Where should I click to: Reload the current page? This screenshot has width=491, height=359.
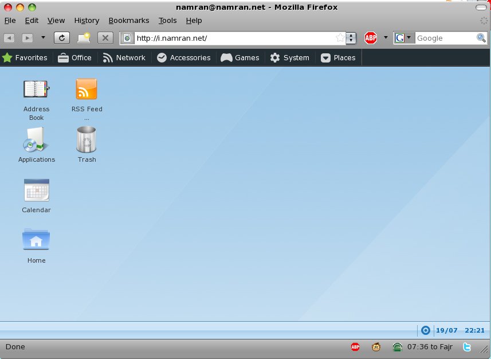[x=62, y=38]
